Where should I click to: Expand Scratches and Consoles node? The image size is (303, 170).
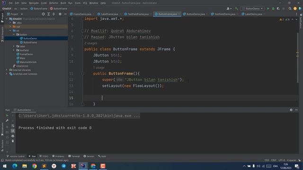pyautogui.click(x=7, y=74)
